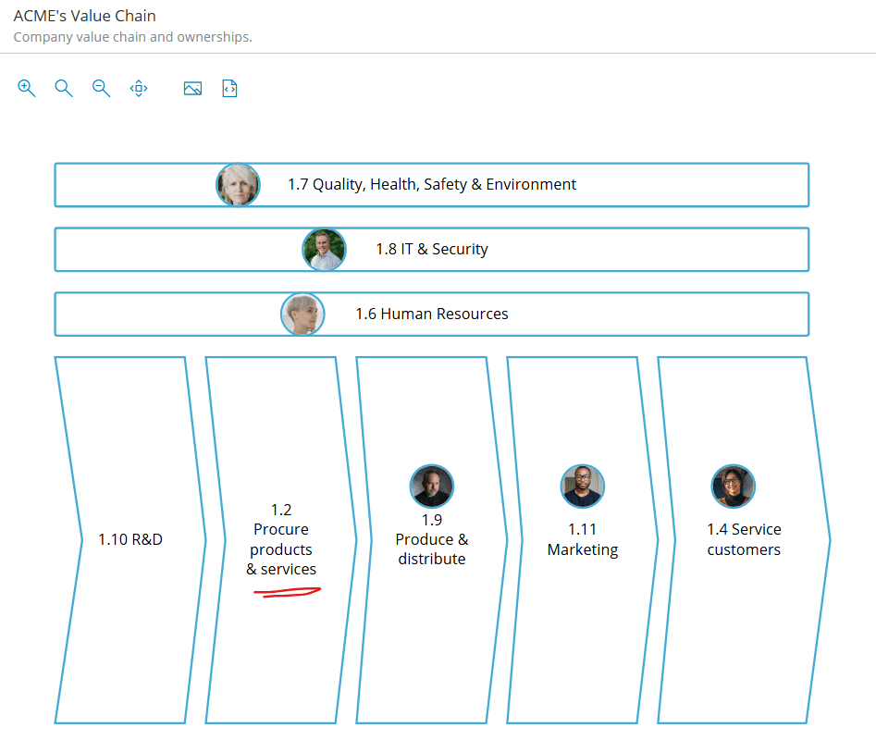Click the Human Resources owner avatar
The image size is (876, 752).
[x=302, y=314]
